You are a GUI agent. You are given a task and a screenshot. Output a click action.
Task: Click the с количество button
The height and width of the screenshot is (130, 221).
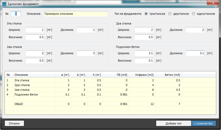[204, 123]
